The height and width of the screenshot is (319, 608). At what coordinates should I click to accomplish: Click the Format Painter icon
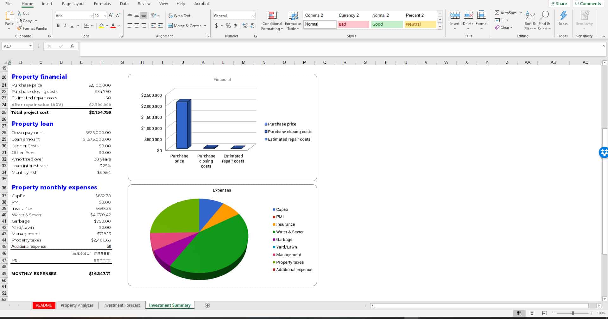tap(19, 28)
